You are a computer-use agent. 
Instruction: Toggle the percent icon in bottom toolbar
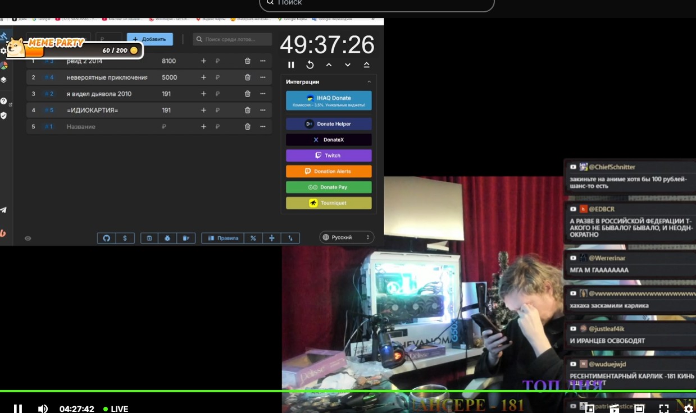tap(253, 238)
